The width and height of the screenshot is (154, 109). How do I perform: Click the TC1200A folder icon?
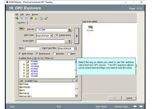(27, 67)
